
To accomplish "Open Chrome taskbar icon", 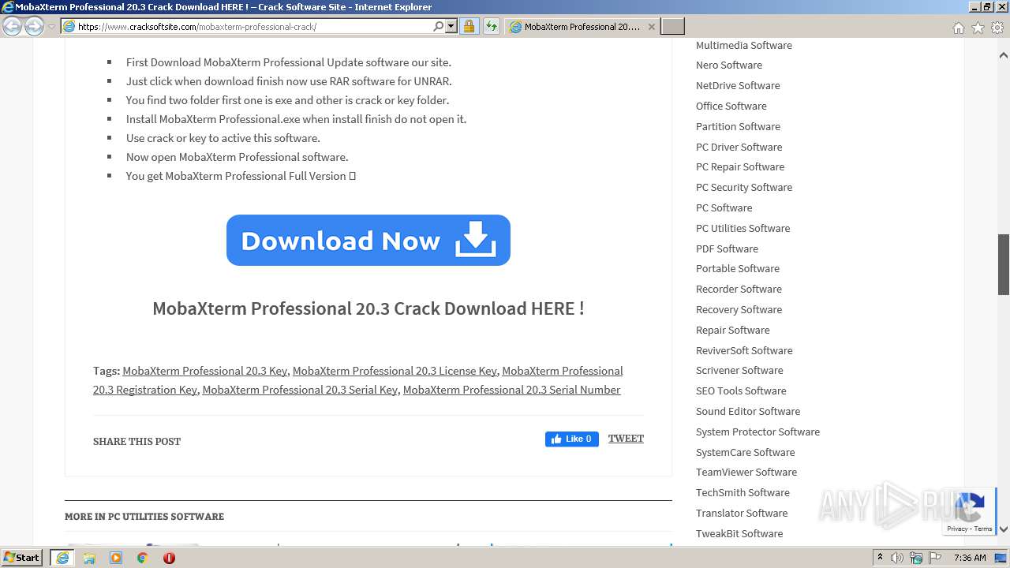I will tap(143, 558).
